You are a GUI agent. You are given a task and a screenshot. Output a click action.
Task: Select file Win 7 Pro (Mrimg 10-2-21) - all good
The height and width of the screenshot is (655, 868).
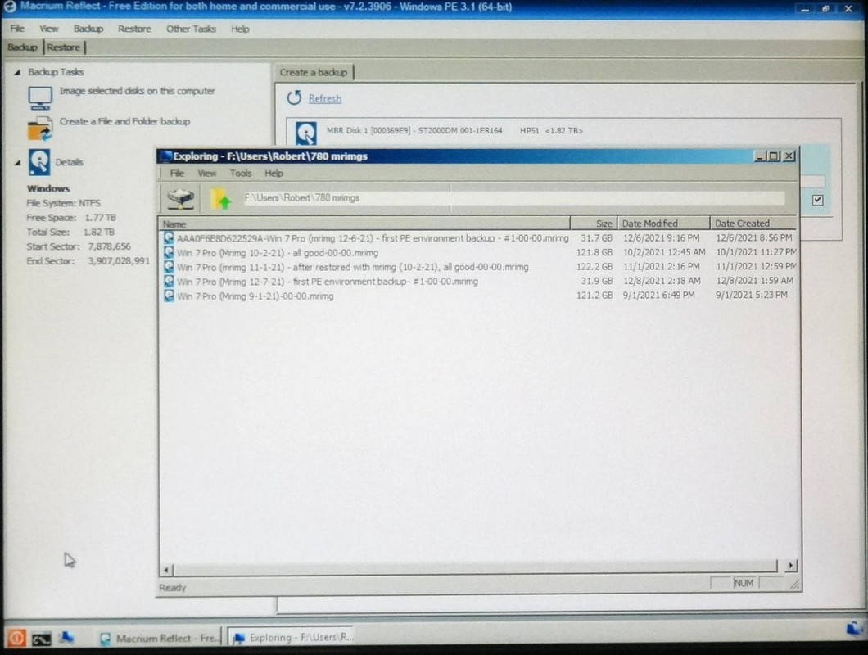point(278,252)
